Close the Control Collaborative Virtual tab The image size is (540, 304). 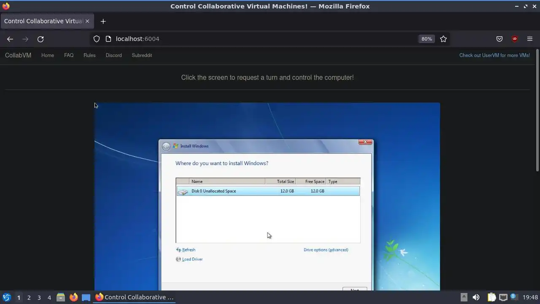click(x=87, y=21)
